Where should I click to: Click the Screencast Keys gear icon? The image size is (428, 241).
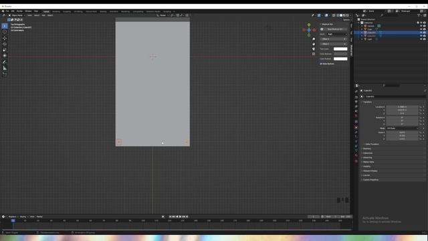[x=322, y=29]
